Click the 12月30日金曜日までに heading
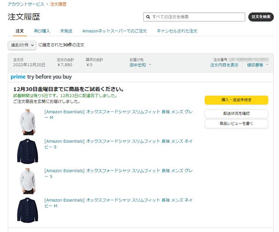Screen dimensions: 279x232 (x=68, y=89)
